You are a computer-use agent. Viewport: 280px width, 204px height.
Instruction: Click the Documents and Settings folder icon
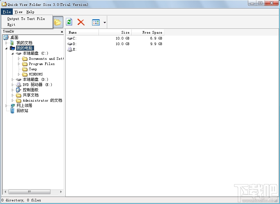coord(25,59)
